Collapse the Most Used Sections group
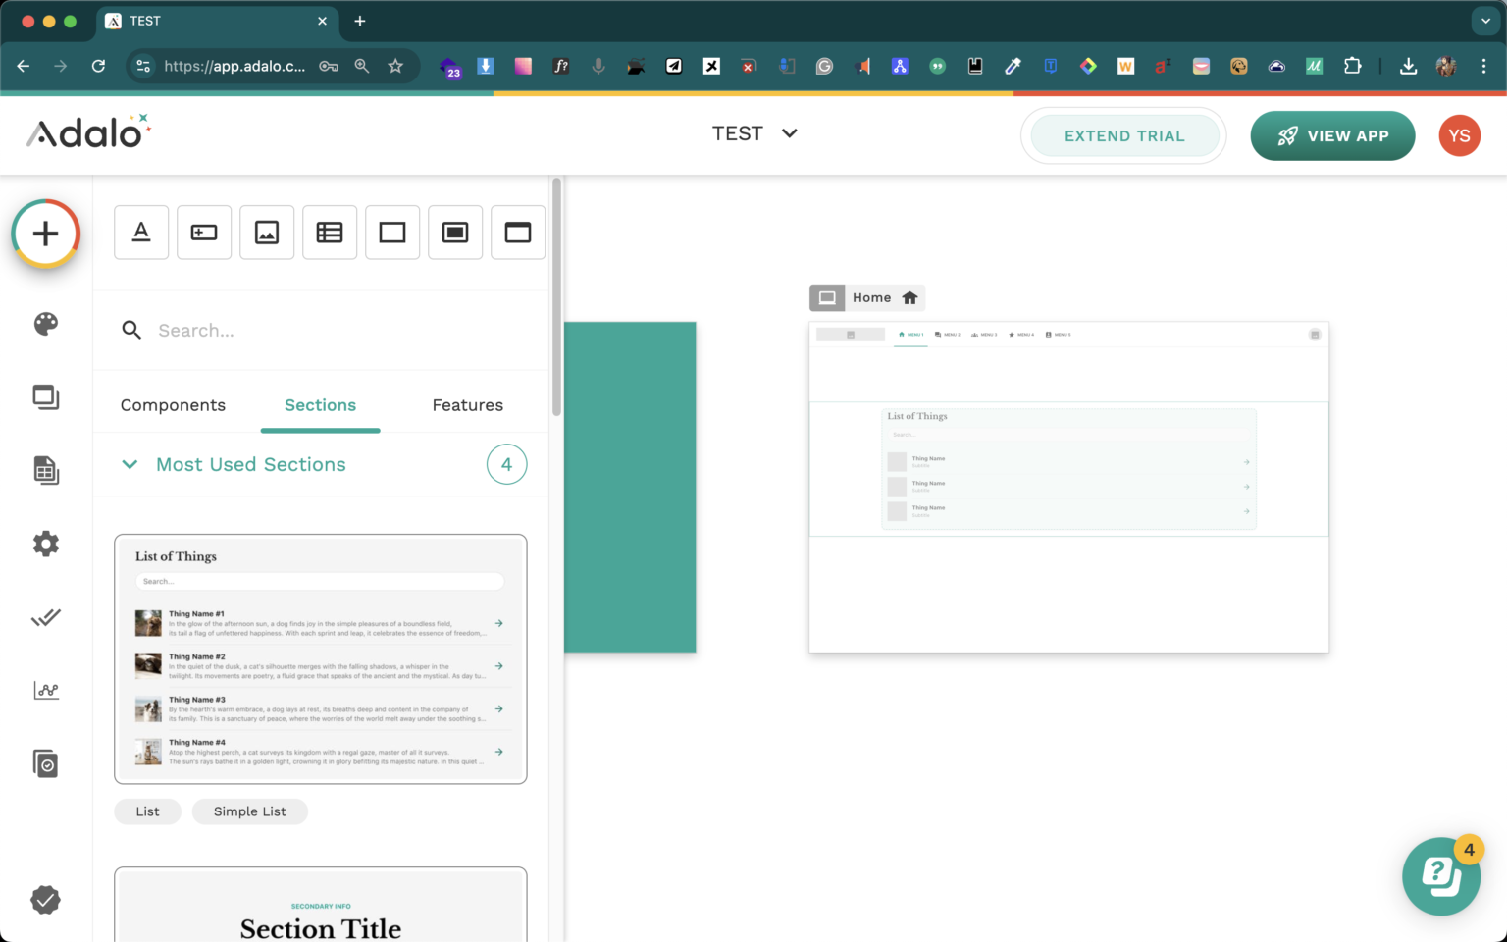 point(130,465)
